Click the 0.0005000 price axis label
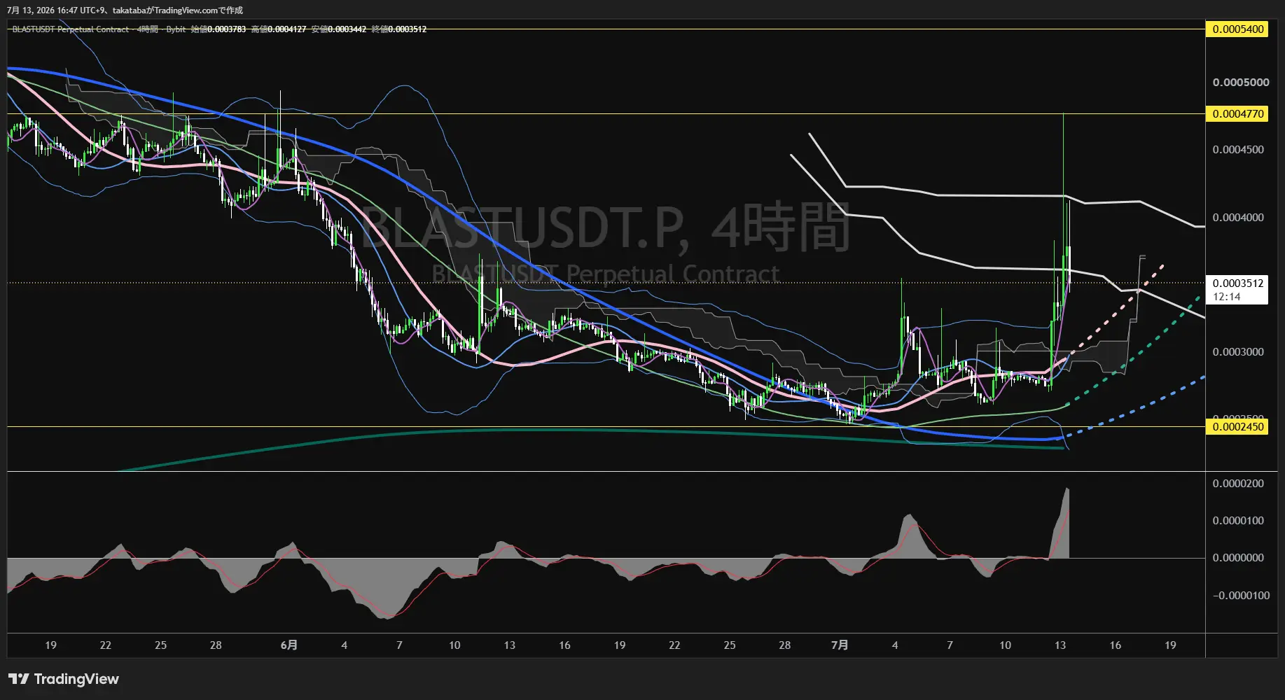The width and height of the screenshot is (1285, 700). [1241, 83]
